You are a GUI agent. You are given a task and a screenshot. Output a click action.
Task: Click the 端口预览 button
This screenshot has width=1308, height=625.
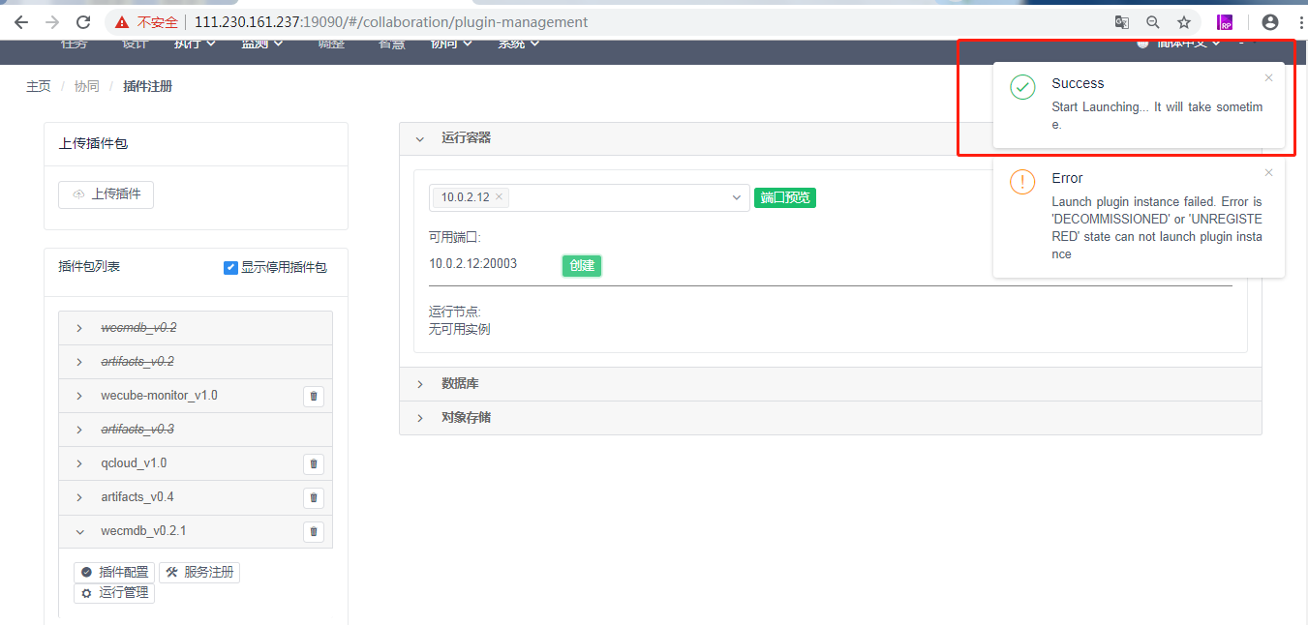pyautogui.click(x=784, y=197)
